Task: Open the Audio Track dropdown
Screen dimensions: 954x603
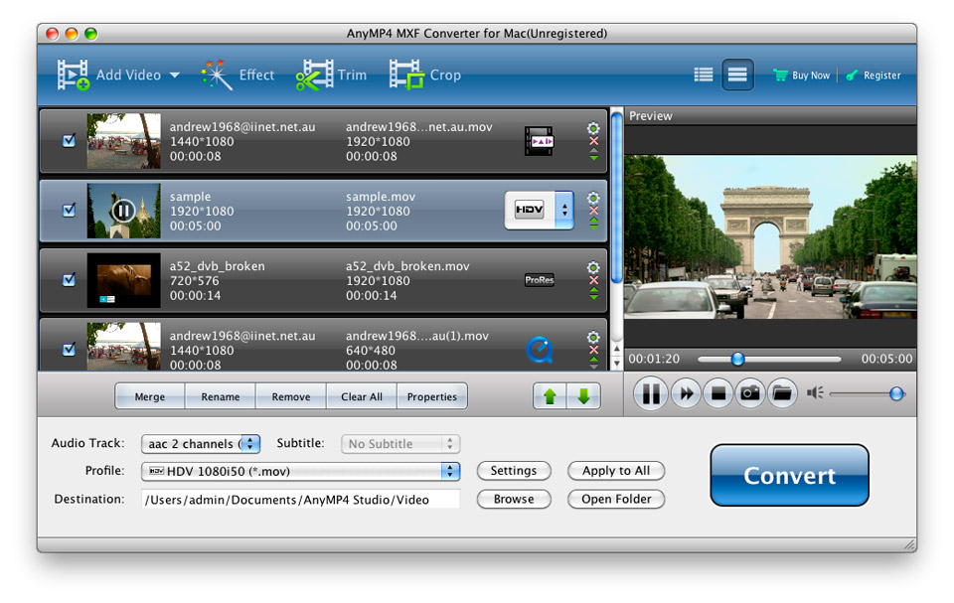Action: pyautogui.click(x=249, y=444)
